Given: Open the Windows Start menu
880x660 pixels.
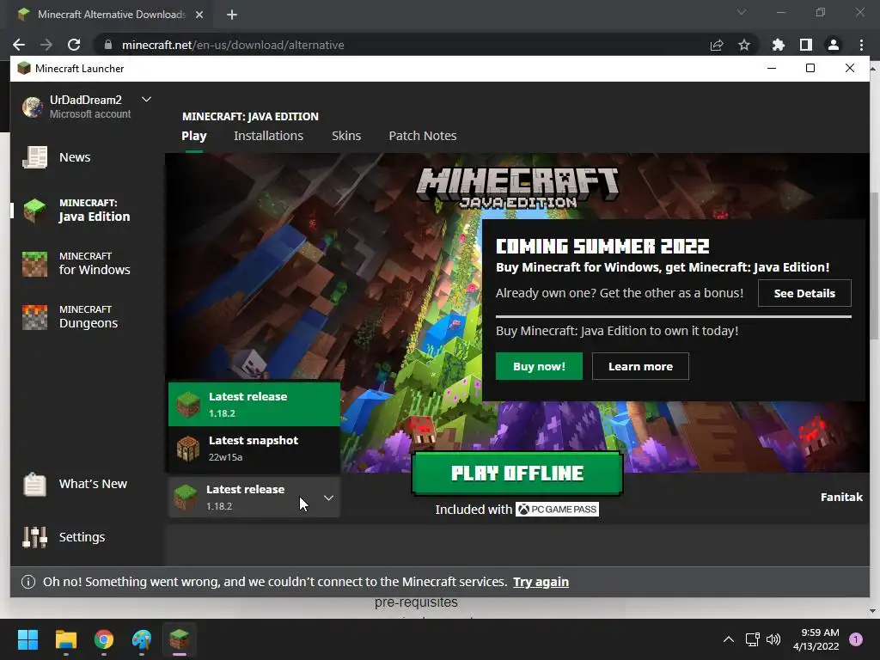Looking at the screenshot, I should coord(27,639).
